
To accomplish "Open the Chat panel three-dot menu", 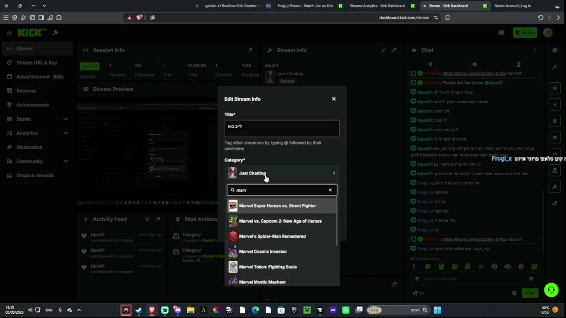I will click(x=535, y=50).
